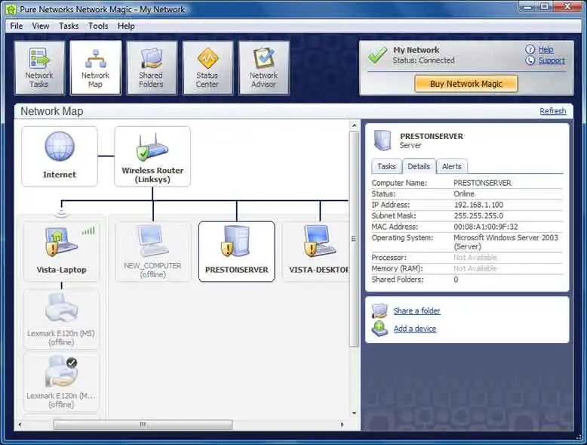The height and width of the screenshot is (445, 587).
Task: Select the Internet globe node
Action: pyautogui.click(x=60, y=156)
